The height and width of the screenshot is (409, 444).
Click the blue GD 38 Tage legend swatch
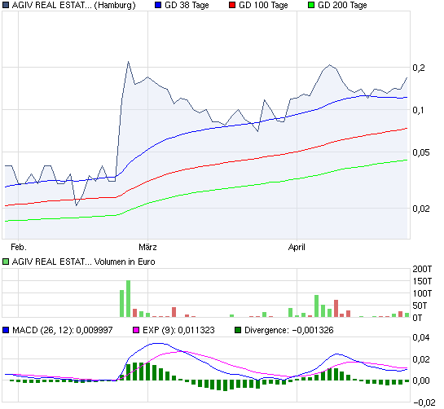click(x=158, y=5)
